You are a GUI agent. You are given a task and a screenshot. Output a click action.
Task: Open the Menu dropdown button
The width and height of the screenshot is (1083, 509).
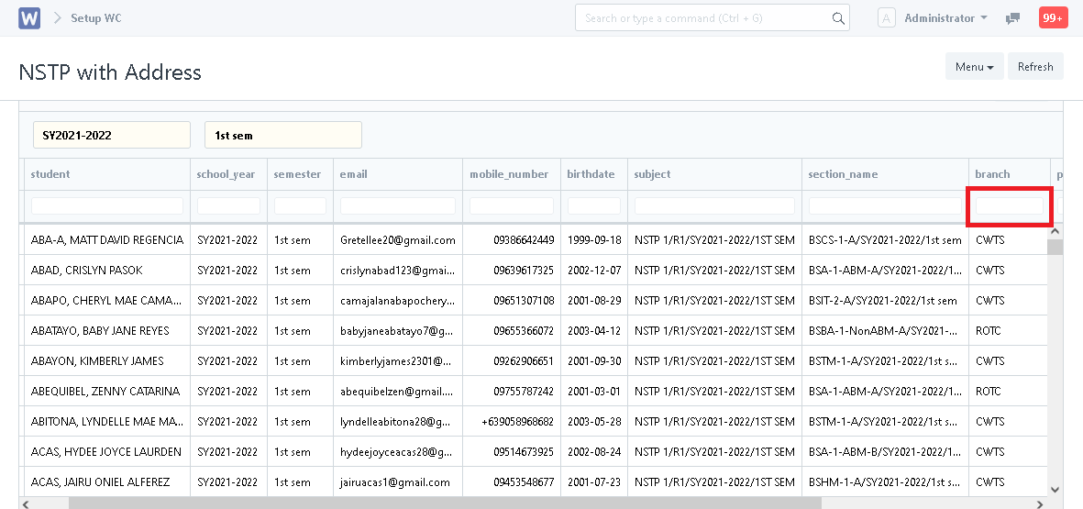coord(975,66)
